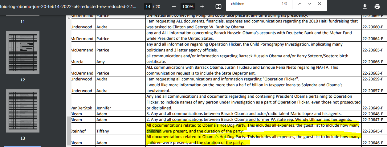
Task: Open page 12 thumbnail
Action: point(23,53)
